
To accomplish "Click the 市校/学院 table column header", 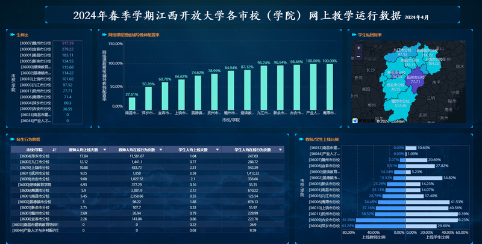I will 34,150.
